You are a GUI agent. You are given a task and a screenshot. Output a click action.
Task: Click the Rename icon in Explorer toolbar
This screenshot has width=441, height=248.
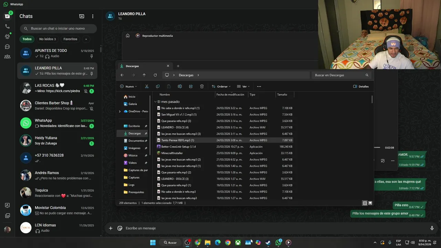[x=180, y=86]
